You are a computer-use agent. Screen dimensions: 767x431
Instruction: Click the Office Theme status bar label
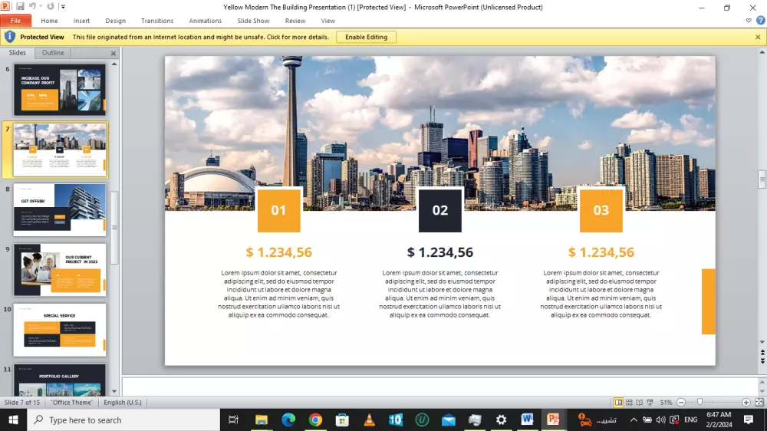click(x=71, y=402)
